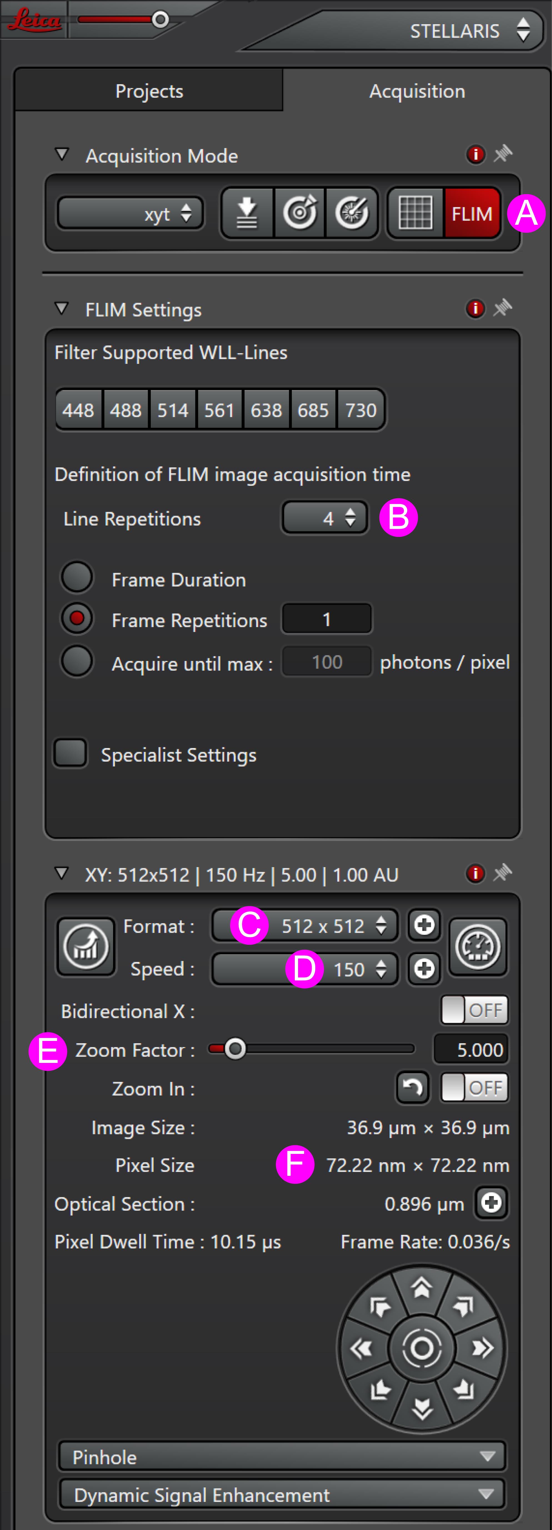Select the Acquisition tab

(x=417, y=91)
